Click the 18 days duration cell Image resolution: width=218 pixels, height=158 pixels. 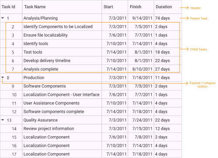pyautogui.click(x=162, y=52)
